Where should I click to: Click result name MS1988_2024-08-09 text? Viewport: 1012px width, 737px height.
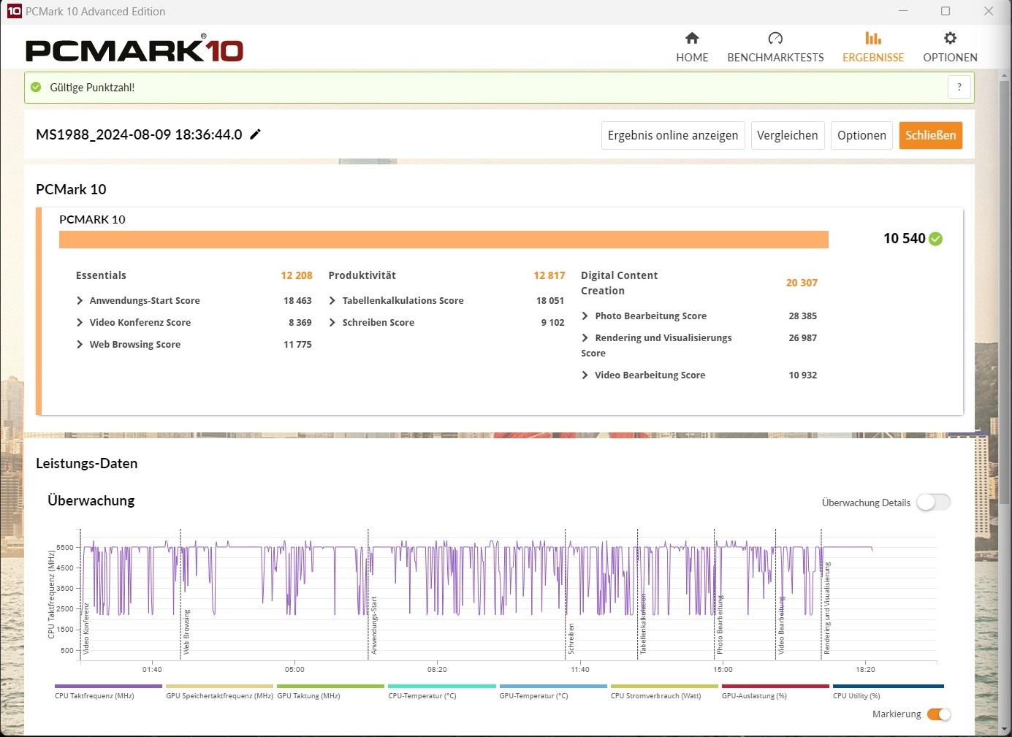click(x=139, y=134)
